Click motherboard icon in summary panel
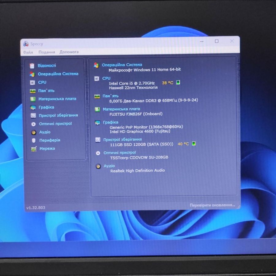276x276 pixels. [x=97, y=109]
